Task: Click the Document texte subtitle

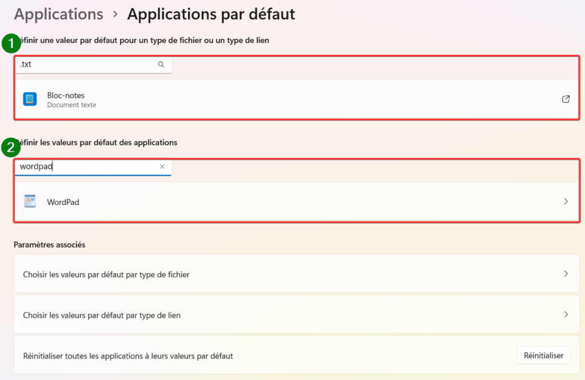Action: [71, 105]
